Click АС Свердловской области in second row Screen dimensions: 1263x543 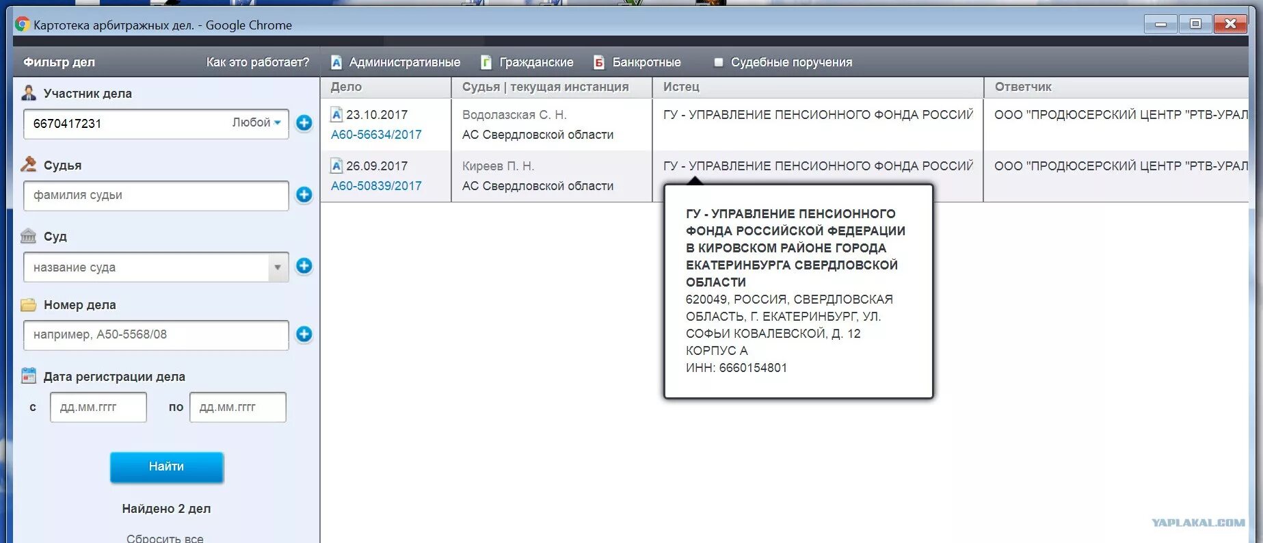(x=537, y=186)
